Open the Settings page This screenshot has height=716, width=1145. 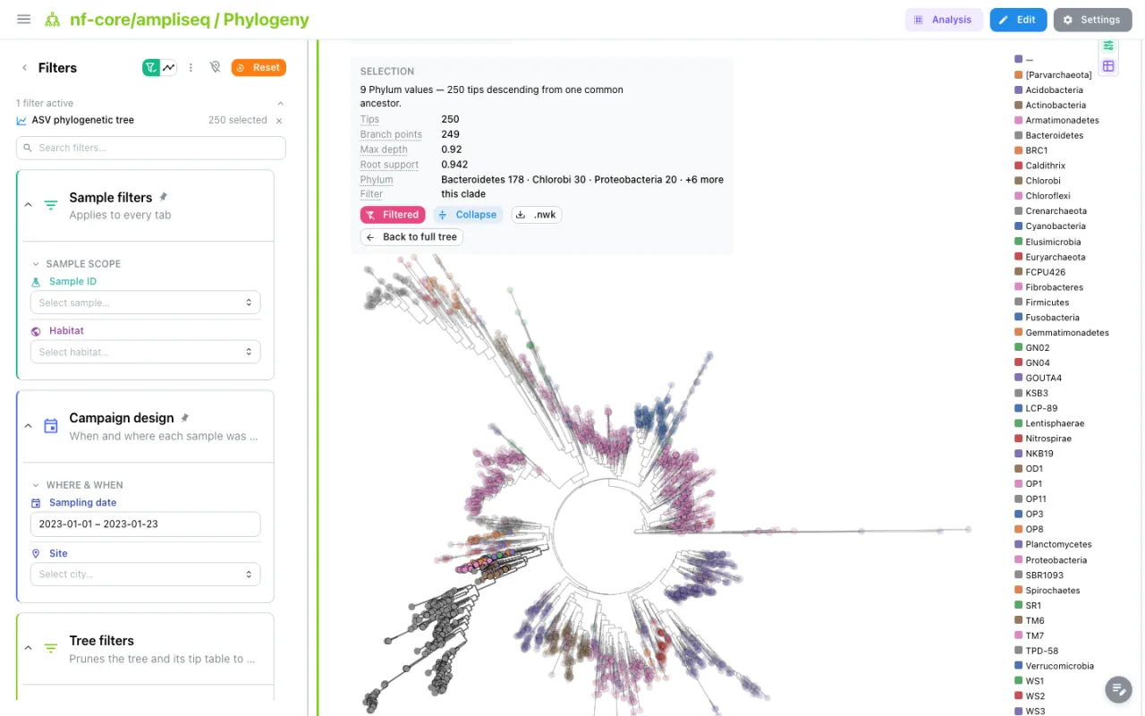pos(1091,20)
